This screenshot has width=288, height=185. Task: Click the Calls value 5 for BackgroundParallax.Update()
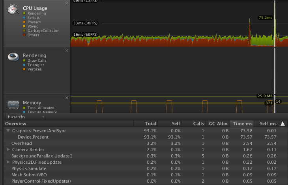[203, 156]
